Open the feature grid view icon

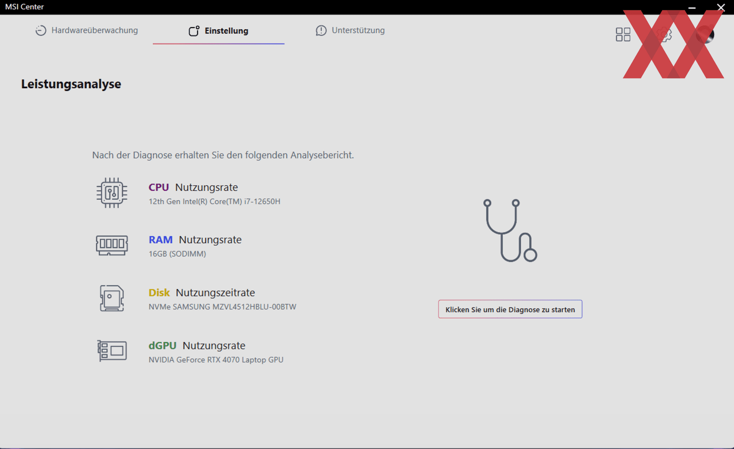[x=623, y=34]
